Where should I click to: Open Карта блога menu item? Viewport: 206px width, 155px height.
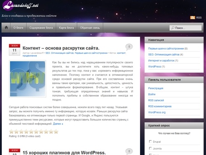(x=66, y=28)
